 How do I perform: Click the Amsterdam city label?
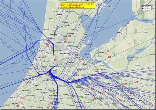coord(65,53)
